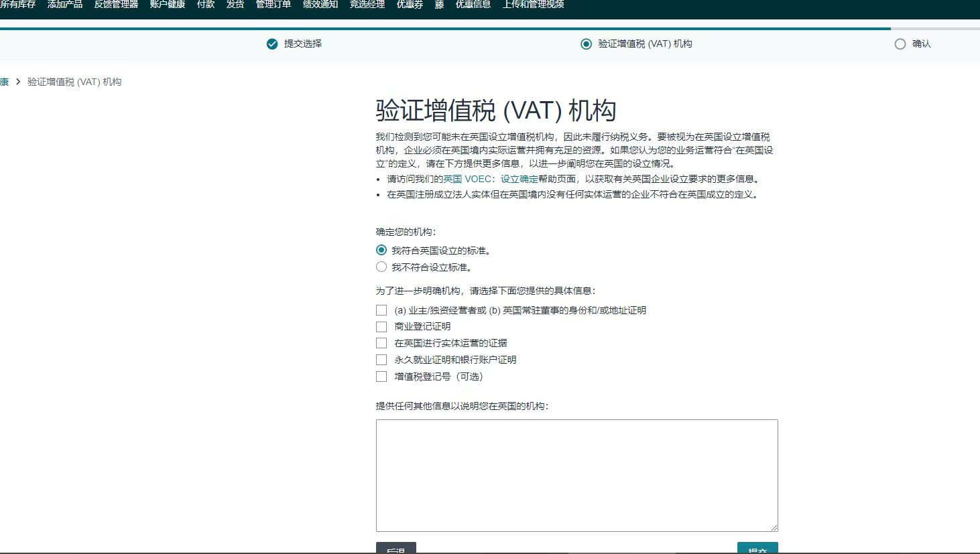This screenshot has height=554, width=980.
Task: Click the active step icon for 验证增值税 (VAT) 机构
Action: click(586, 44)
